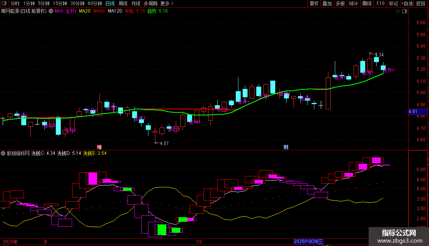Click the 2025年 label on time axis

pos(10,241)
